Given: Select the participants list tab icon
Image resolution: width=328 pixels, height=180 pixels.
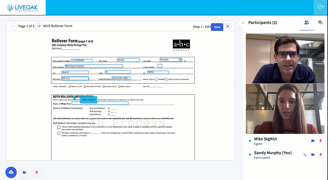Looking at the screenshot, I should tap(306, 22).
